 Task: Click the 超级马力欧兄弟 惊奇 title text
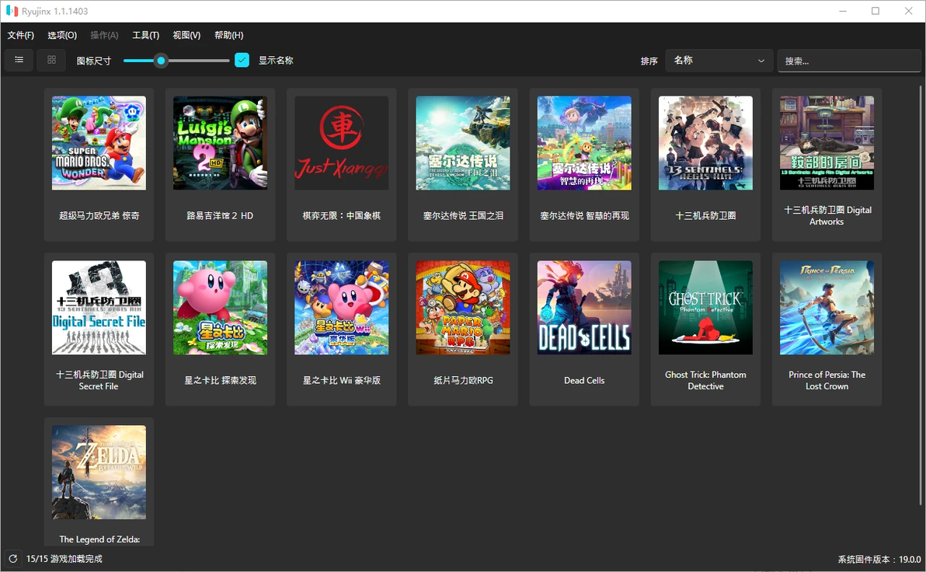[99, 216]
